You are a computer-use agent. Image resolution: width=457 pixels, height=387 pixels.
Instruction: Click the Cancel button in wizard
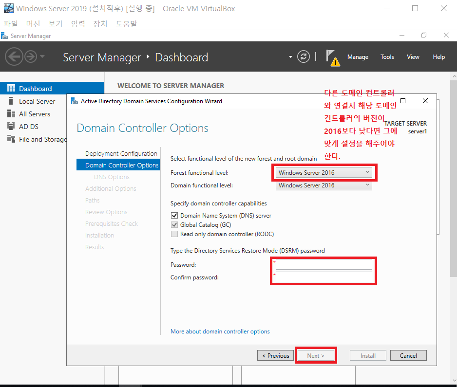(408, 355)
